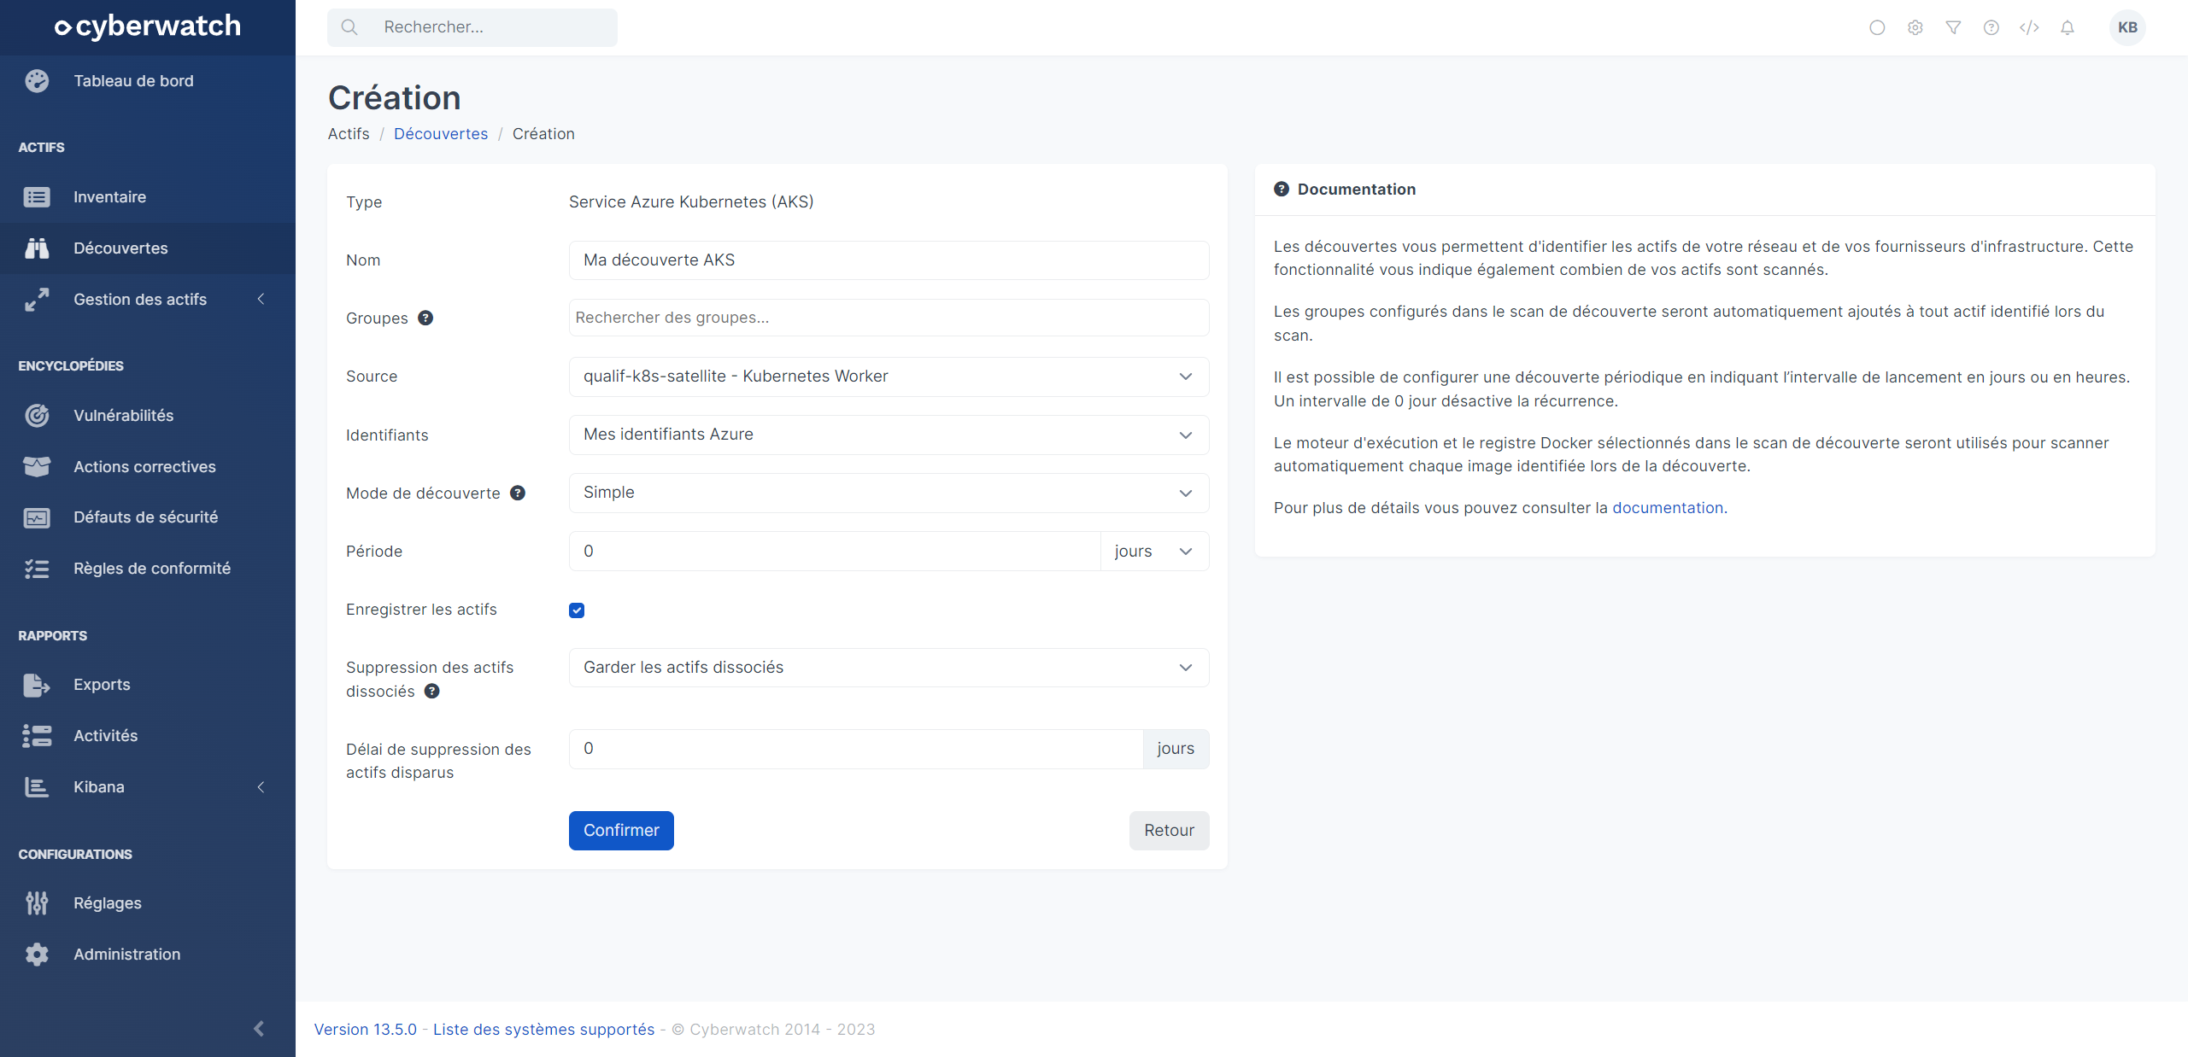Click the Règles de conformité checklist icon
This screenshot has height=1057, width=2188.
tap(37, 569)
